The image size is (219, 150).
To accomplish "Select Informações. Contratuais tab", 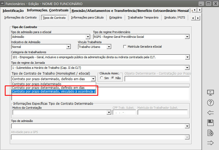I will (47, 10).
